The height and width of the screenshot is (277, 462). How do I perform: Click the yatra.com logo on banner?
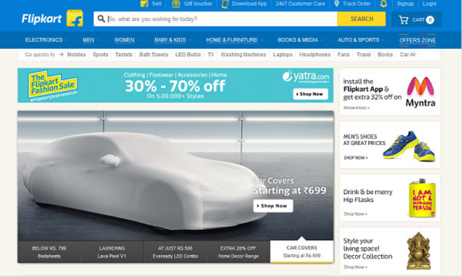[x=306, y=76]
